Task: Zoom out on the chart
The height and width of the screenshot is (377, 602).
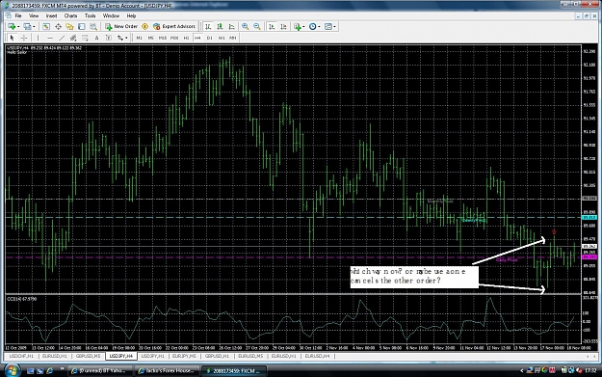Action: tap(257, 27)
